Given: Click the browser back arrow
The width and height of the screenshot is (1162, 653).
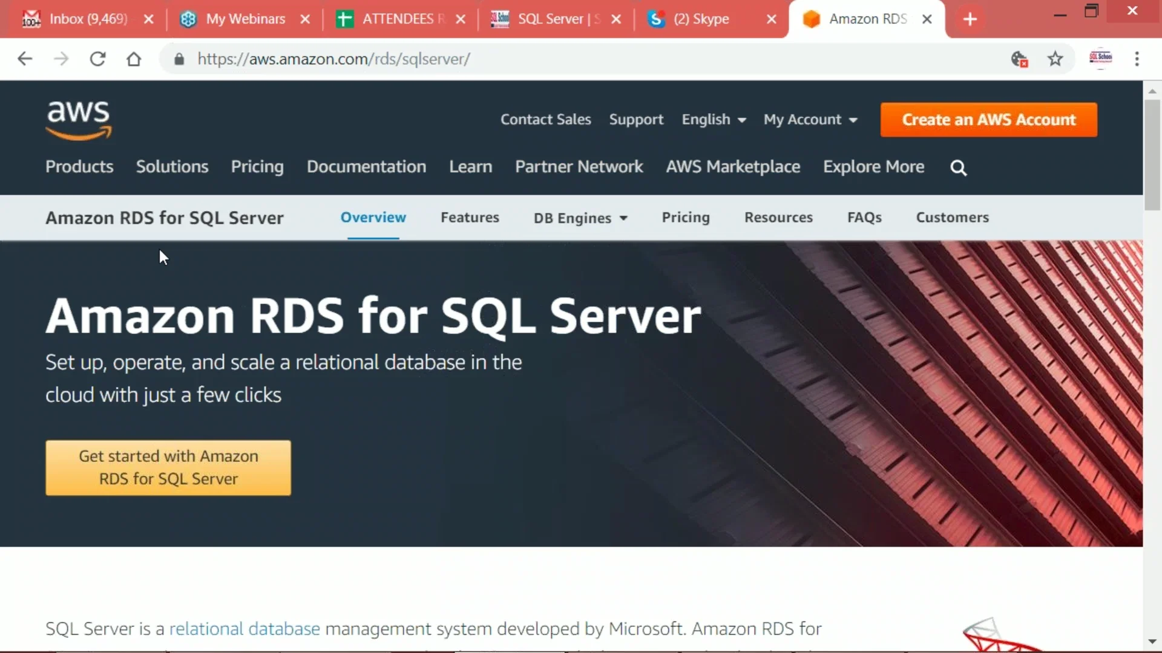Looking at the screenshot, I should tap(25, 59).
